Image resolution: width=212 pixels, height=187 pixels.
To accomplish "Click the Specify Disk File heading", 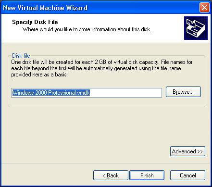I will point(35,22).
